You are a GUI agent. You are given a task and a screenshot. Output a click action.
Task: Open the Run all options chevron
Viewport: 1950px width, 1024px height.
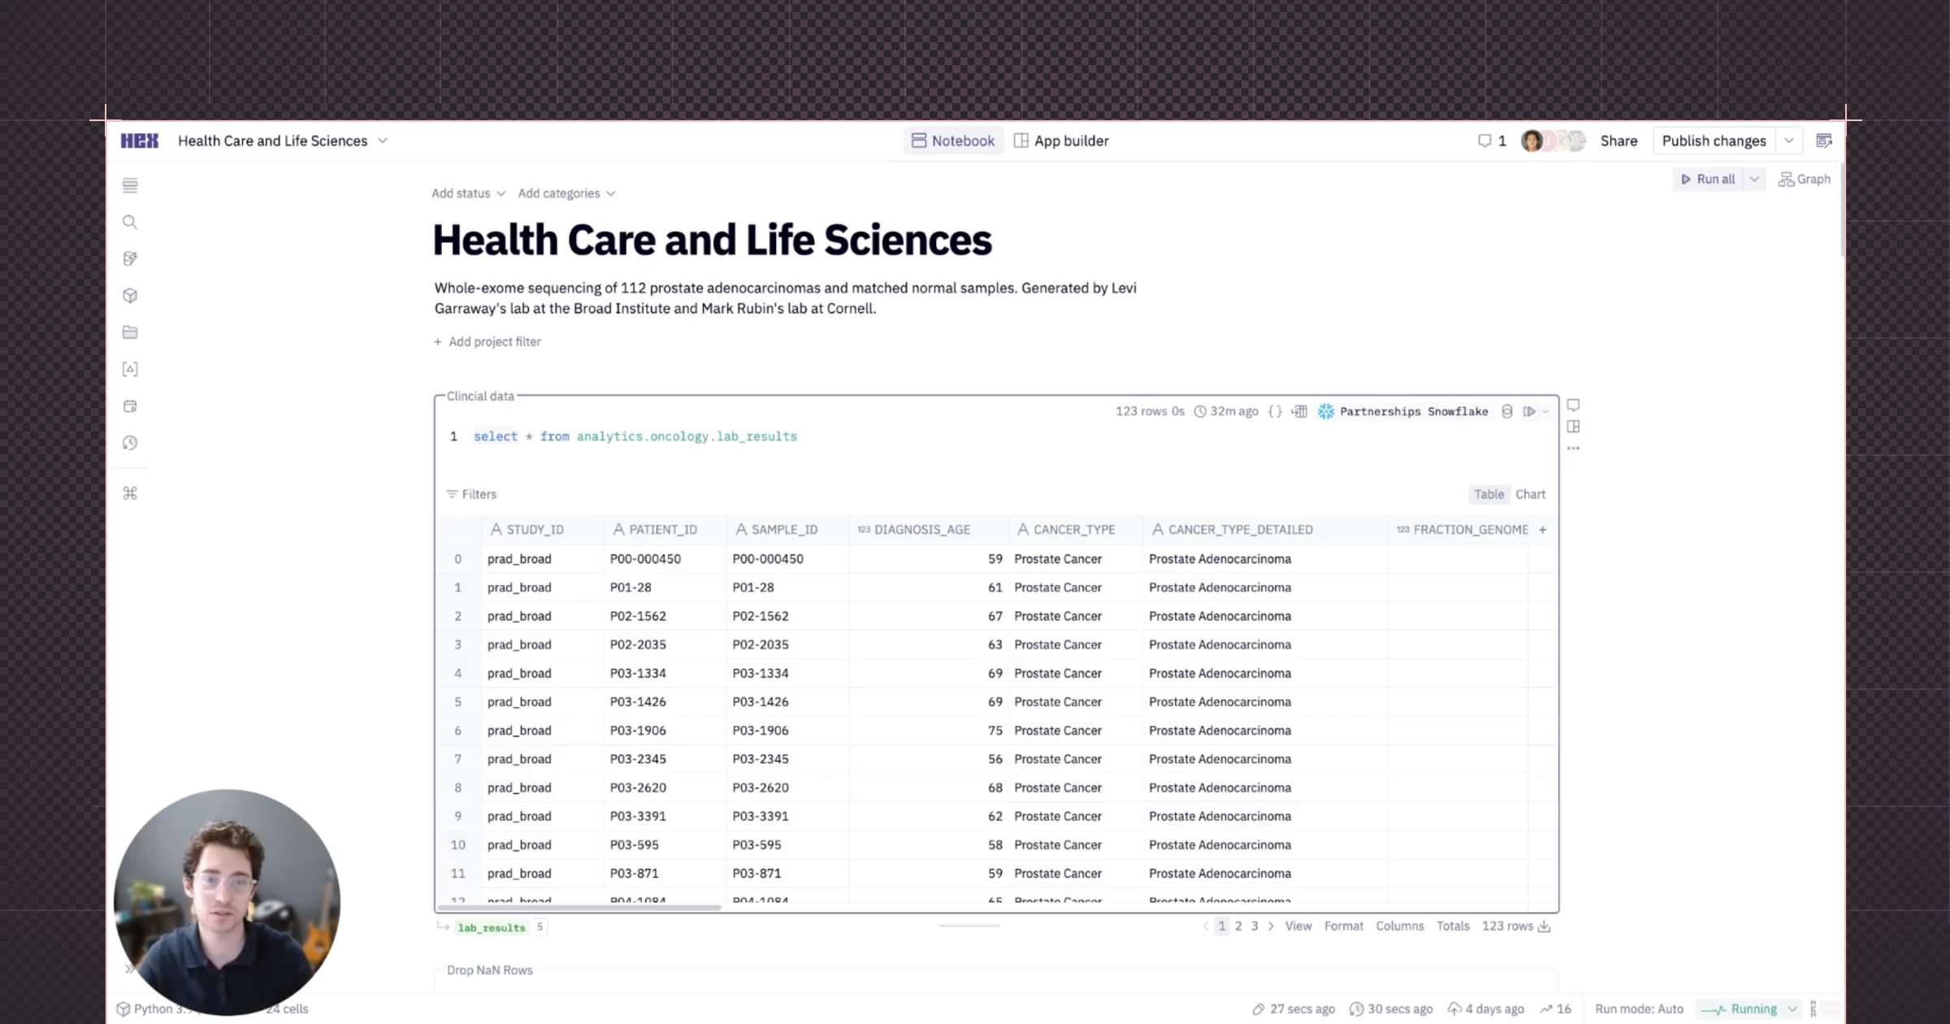(1754, 179)
